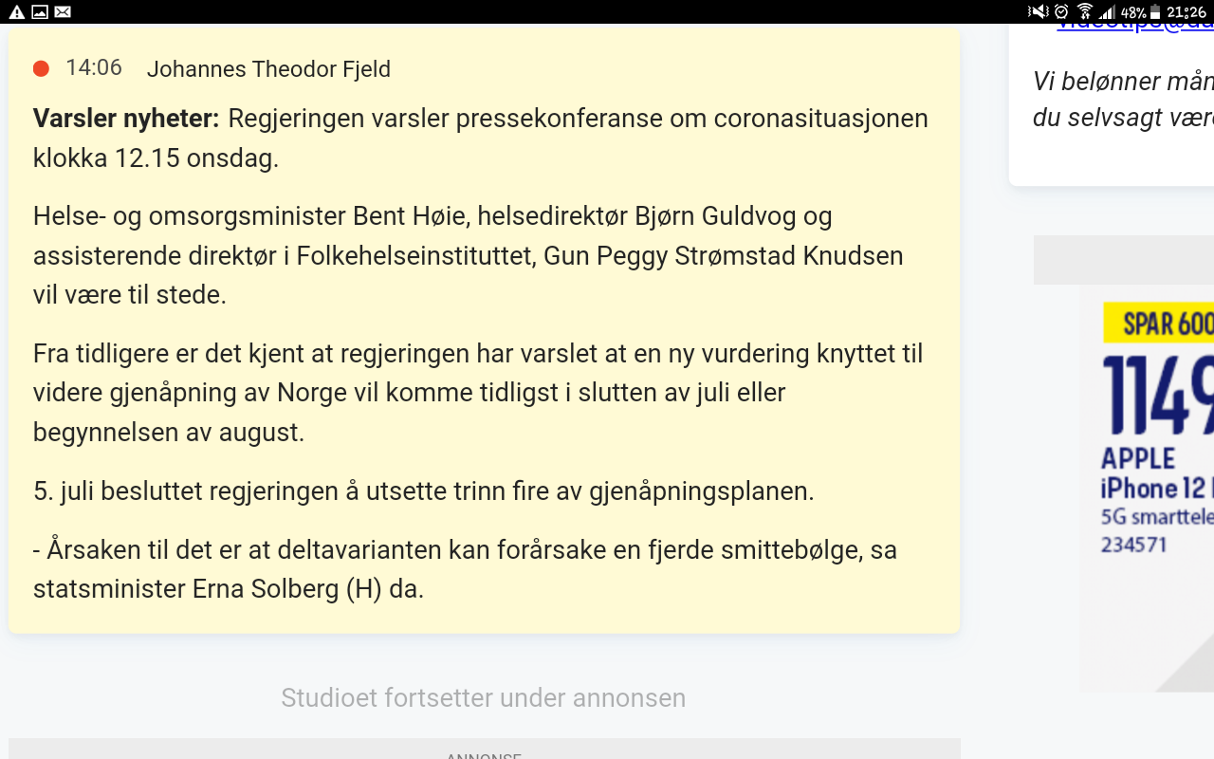The image size is (1214, 759).
Task: Click the bold 'Varsler nyheter:' heading
Action: coord(126,119)
